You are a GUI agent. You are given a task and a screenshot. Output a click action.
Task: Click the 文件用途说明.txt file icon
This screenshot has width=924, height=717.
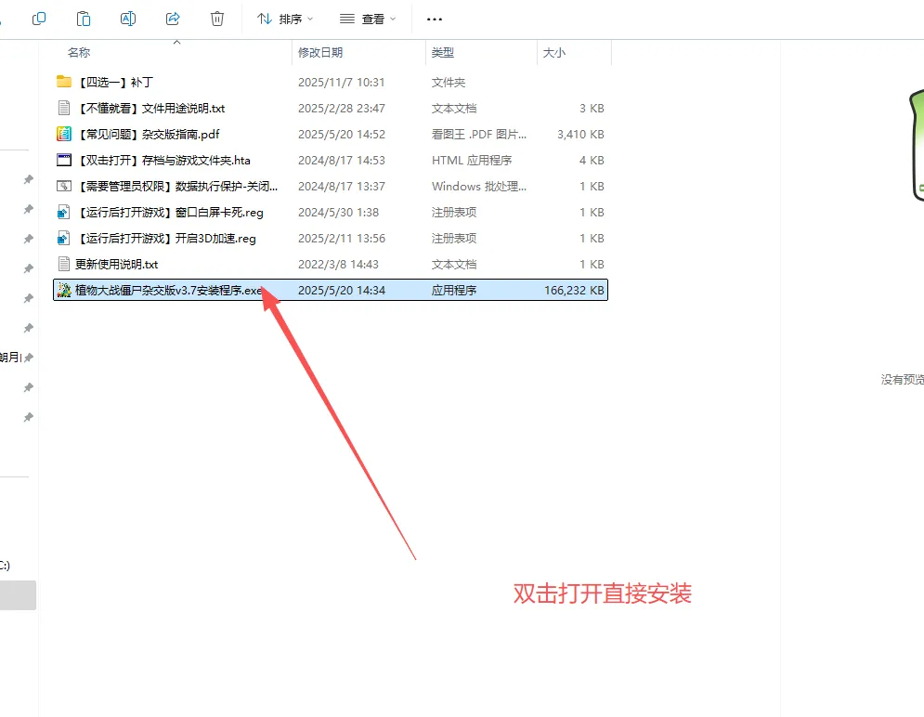tap(64, 108)
